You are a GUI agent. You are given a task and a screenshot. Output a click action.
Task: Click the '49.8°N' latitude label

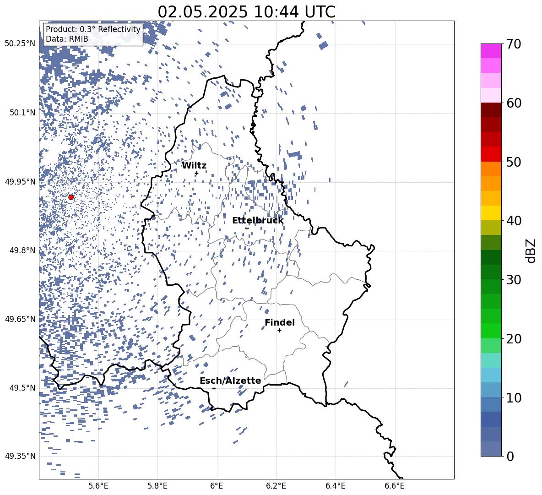click(x=22, y=250)
